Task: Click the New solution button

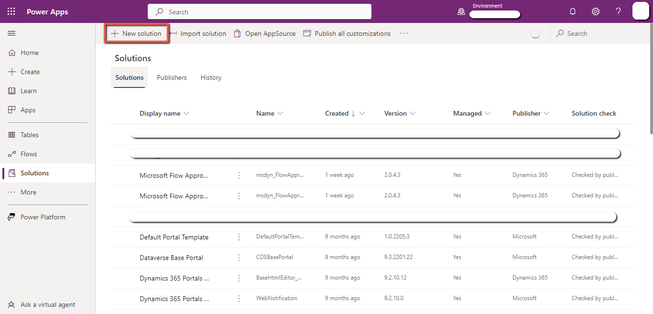Action: (x=136, y=33)
